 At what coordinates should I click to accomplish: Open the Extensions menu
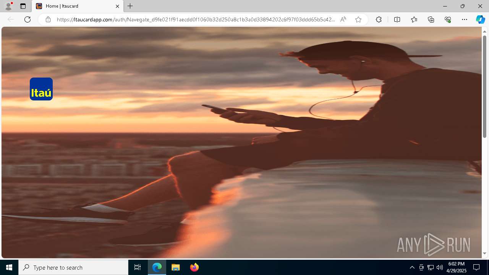click(x=379, y=19)
